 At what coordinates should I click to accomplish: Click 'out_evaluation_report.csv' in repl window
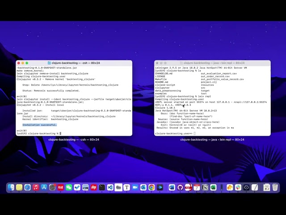(219, 73)
